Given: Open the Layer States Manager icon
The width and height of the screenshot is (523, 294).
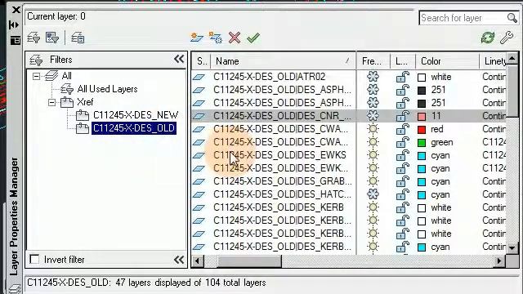Looking at the screenshot, I should point(78,38).
